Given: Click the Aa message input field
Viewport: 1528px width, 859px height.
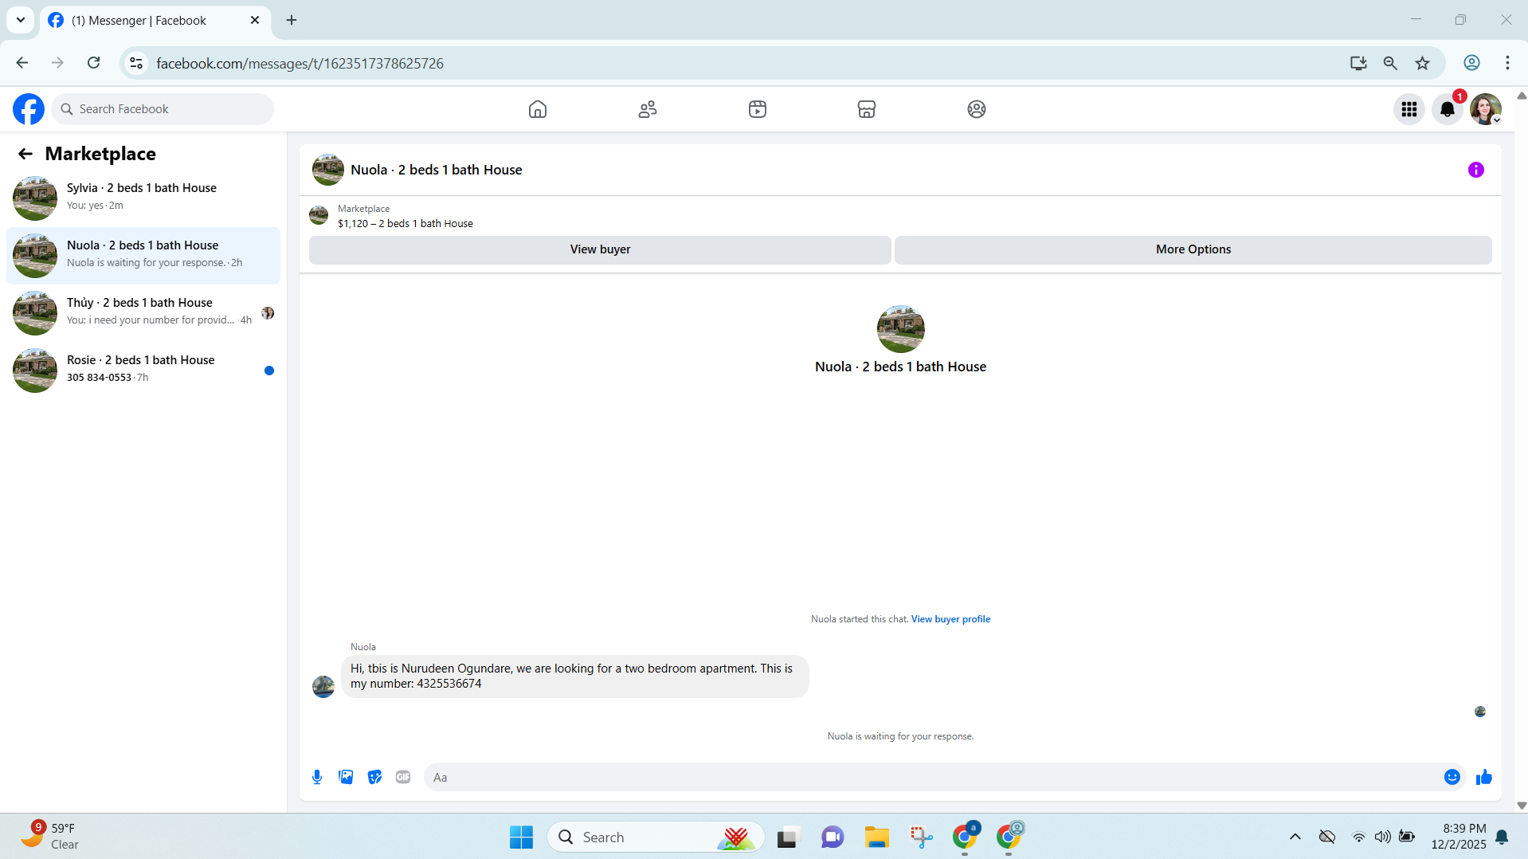Looking at the screenshot, I should pyautogui.click(x=932, y=777).
